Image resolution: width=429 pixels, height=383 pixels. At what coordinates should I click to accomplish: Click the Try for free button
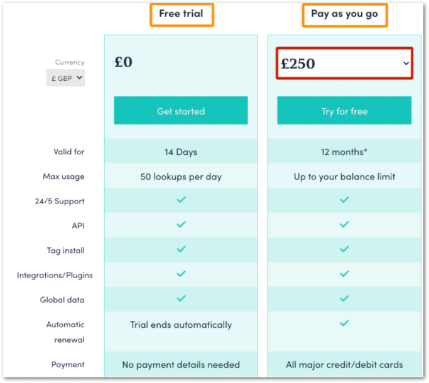344,111
